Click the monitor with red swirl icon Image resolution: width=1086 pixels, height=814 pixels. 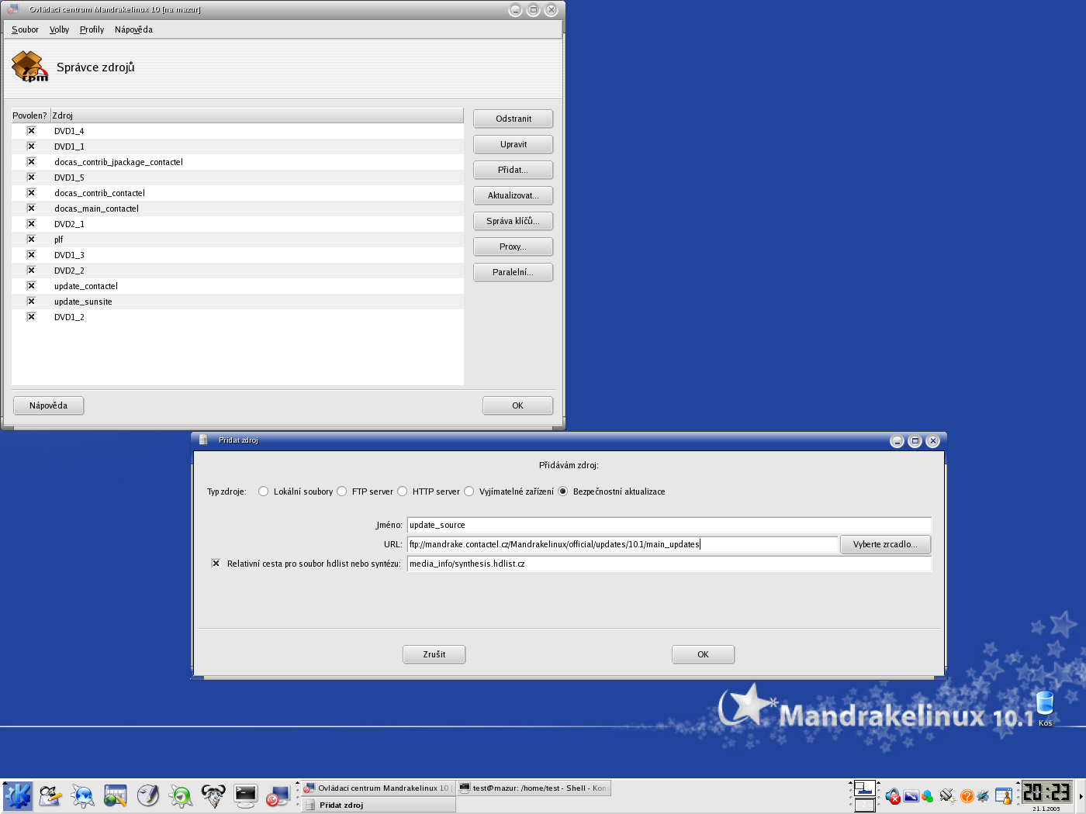[x=278, y=796]
